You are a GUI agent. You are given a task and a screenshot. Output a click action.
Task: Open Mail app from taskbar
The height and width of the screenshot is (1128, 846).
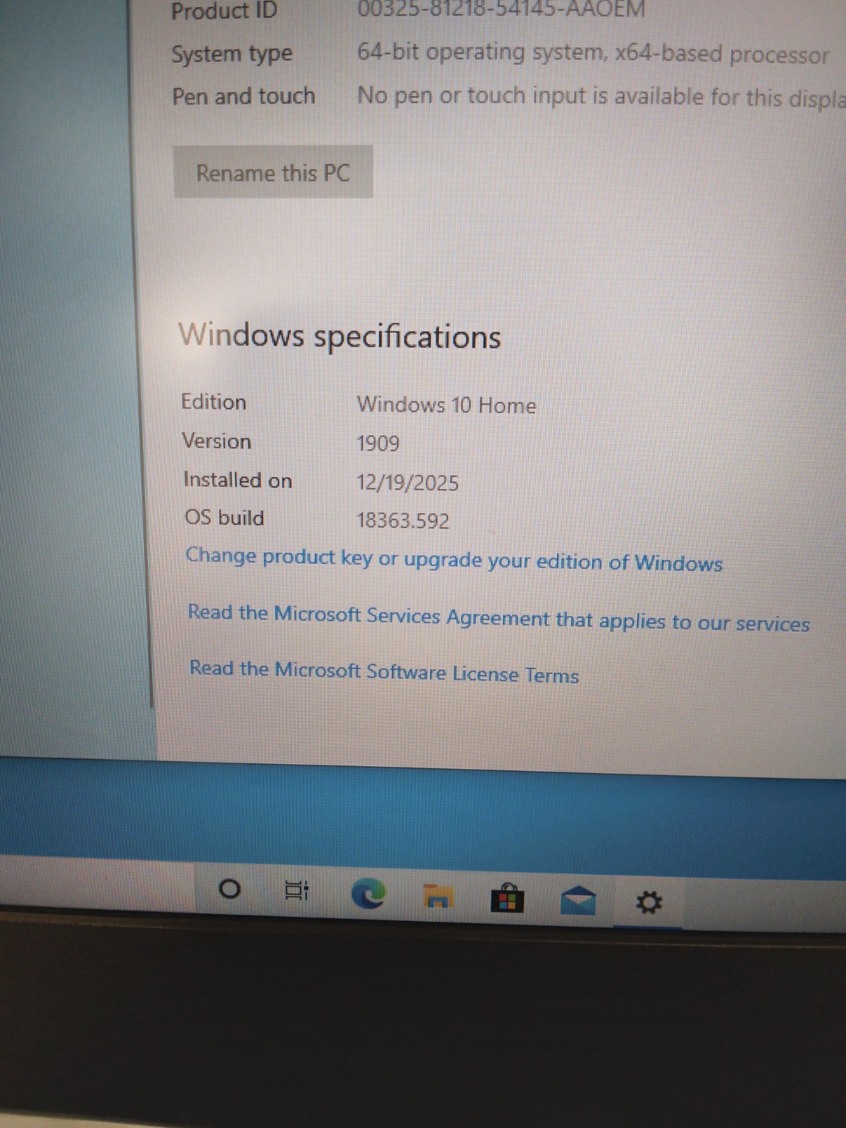click(578, 901)
